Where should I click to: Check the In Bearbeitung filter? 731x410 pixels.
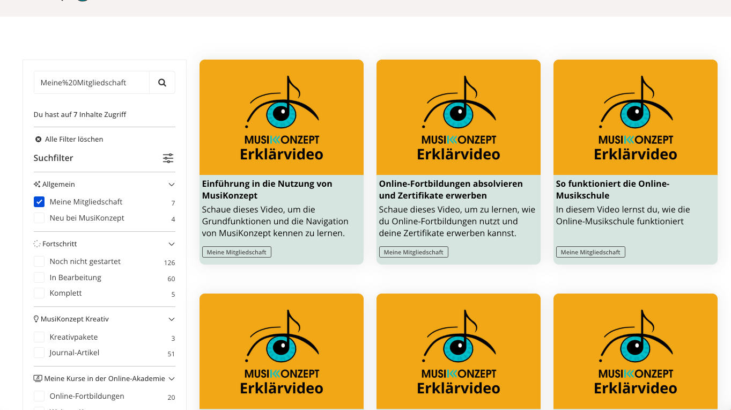(x=39, y=277)
